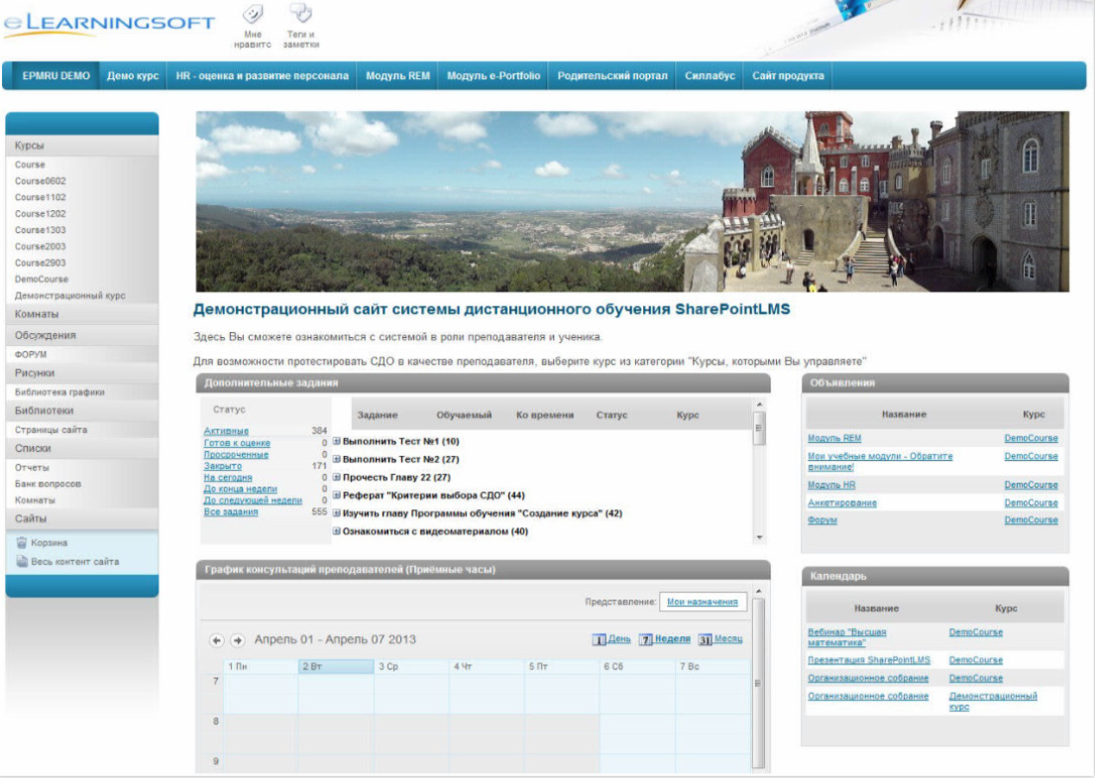Click the 'Мне нравится' like icon

click(252, 13)
